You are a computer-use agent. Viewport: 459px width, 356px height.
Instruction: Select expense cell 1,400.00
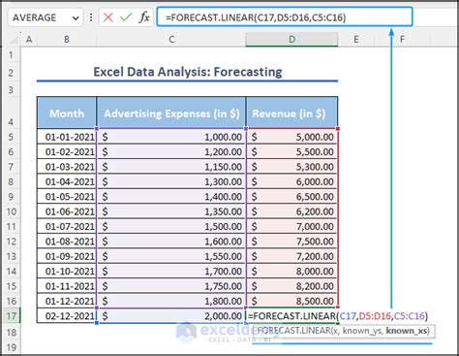(171, 196)
